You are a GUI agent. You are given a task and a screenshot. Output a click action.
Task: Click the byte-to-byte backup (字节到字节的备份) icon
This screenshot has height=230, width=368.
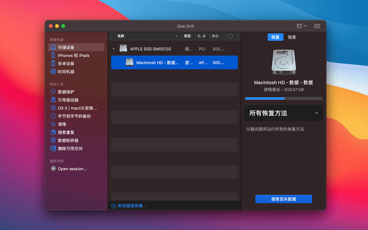point(53,116)
